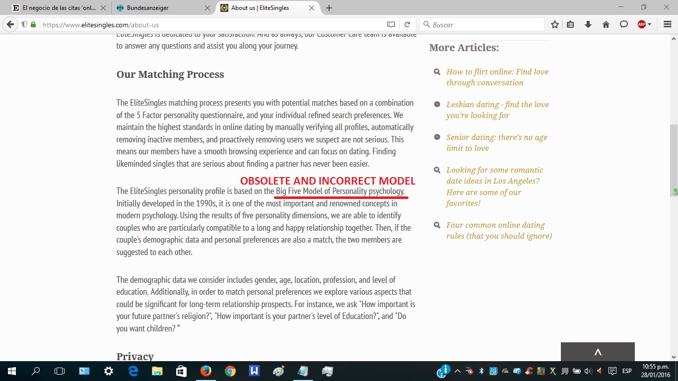Open the Windows Start menu
Viewport: 678px width, 381px height.
coord(12,371)
